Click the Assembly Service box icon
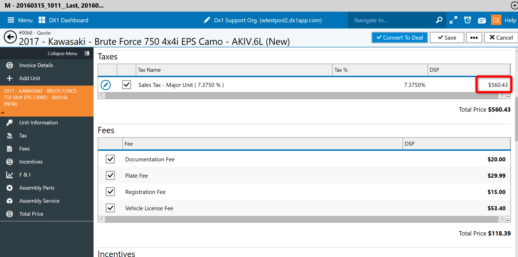 pos(10,201)
